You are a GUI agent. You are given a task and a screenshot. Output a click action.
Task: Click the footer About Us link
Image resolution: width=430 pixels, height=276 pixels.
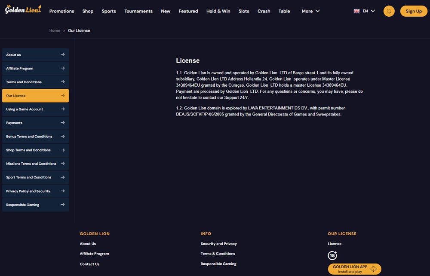(x=88, y=244)
